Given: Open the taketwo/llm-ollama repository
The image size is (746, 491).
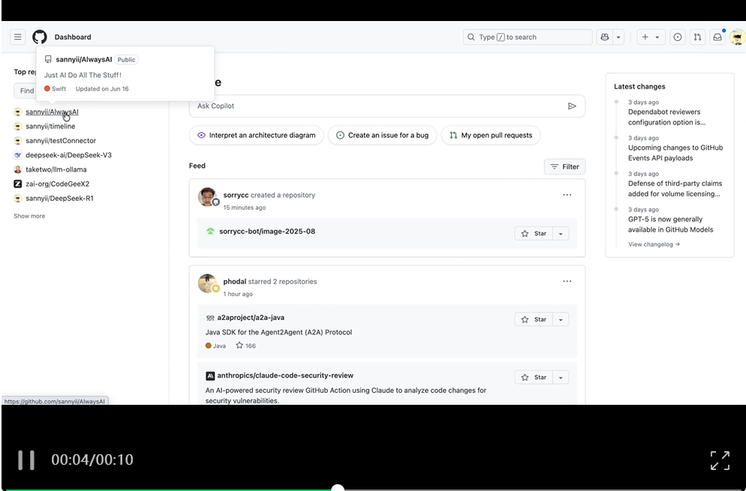Looking at the screenshot, I should 56,169.
